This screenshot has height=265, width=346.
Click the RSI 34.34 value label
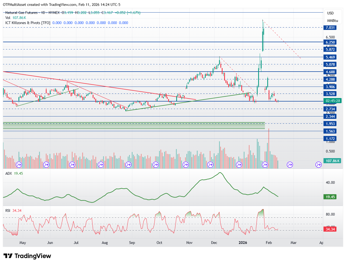pyautogui.click(x=330, y=229)
